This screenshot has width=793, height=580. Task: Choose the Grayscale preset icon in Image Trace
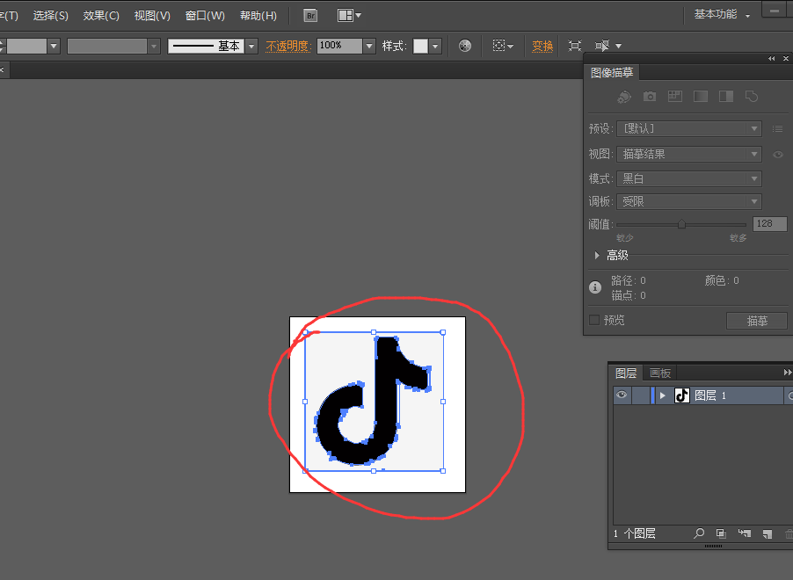pos(701,97)
